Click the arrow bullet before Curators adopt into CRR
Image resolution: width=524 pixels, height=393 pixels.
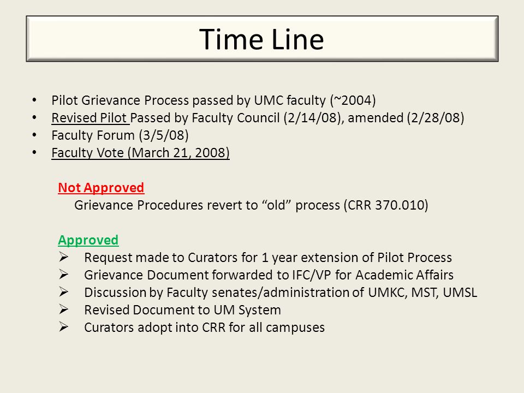63,326
